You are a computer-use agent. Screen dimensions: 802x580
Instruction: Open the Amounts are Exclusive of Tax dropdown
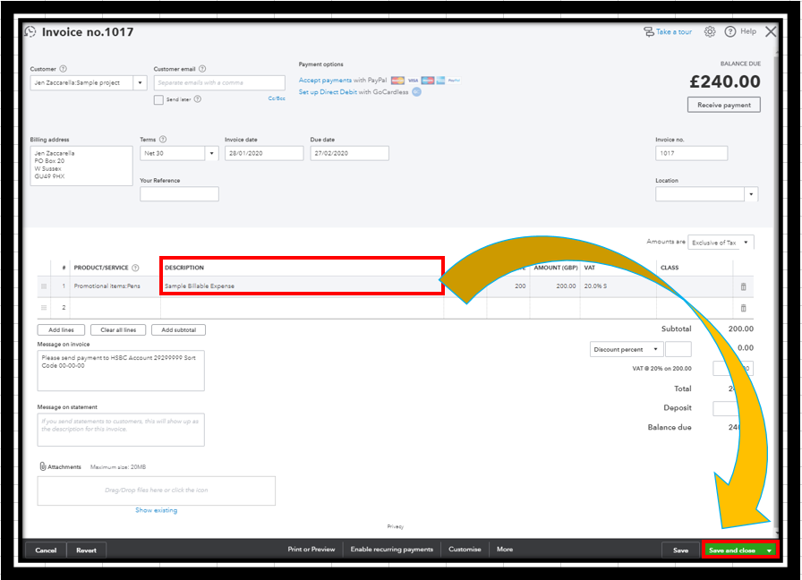pos(721,243)
